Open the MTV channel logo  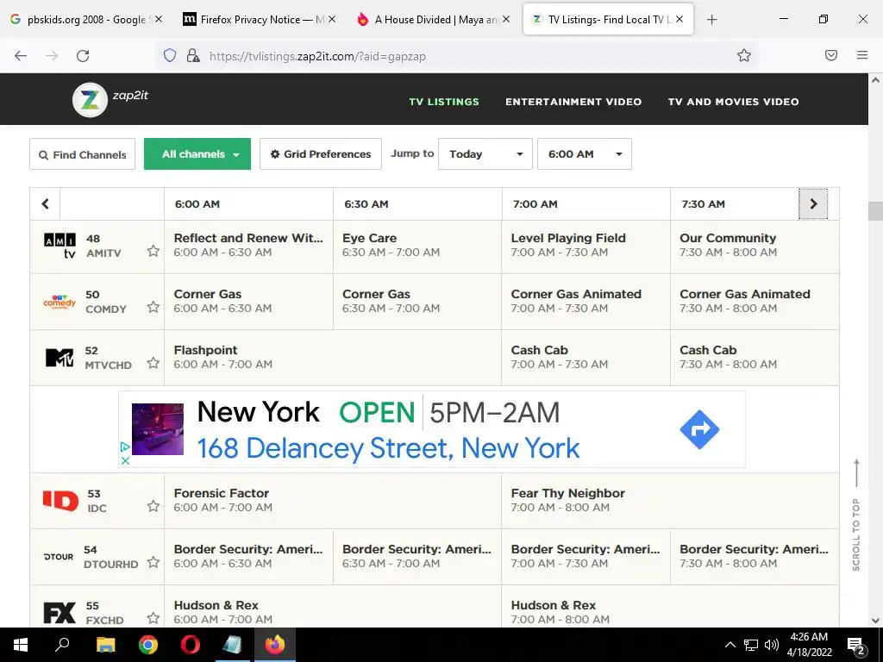[59, 358]
